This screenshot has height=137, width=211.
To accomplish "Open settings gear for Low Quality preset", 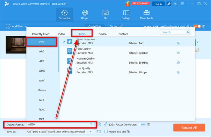I will 178,72.
